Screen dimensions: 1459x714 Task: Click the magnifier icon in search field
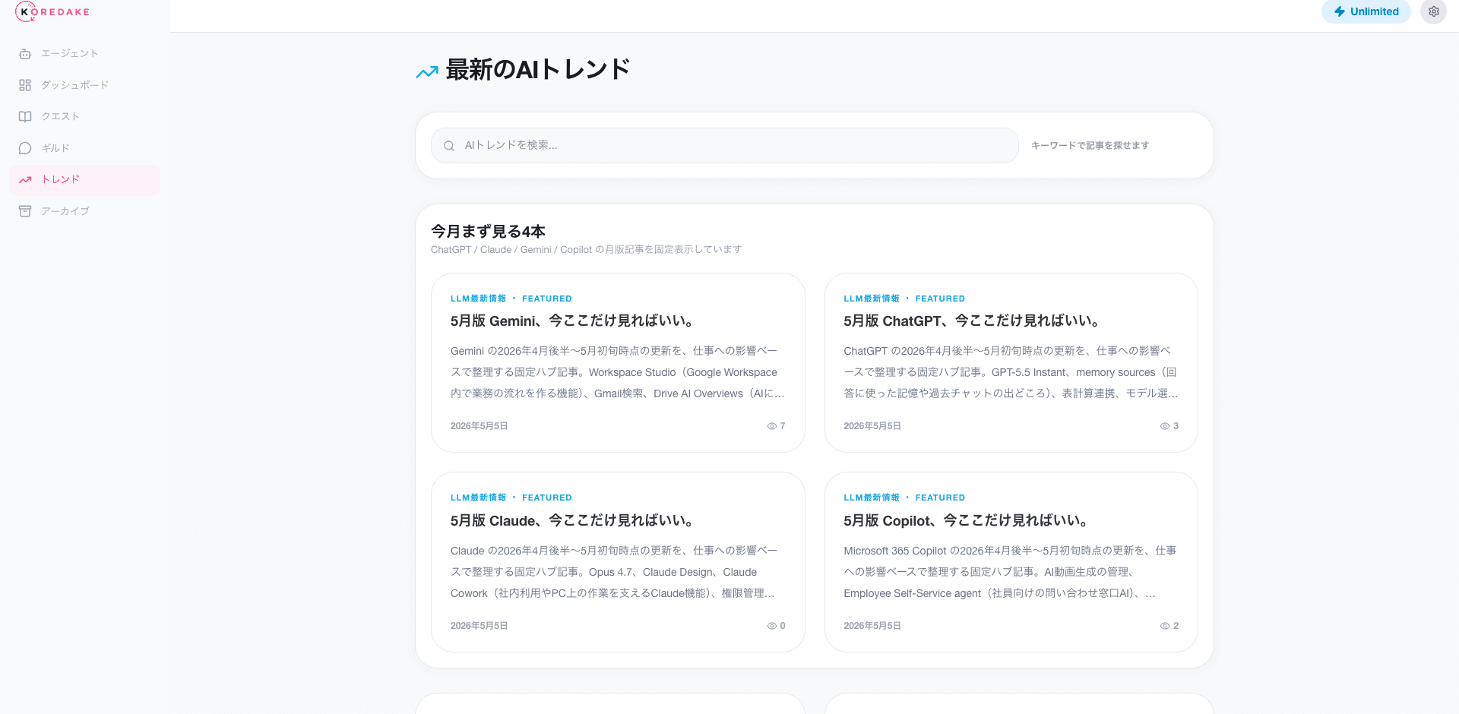tap(449, 146)
